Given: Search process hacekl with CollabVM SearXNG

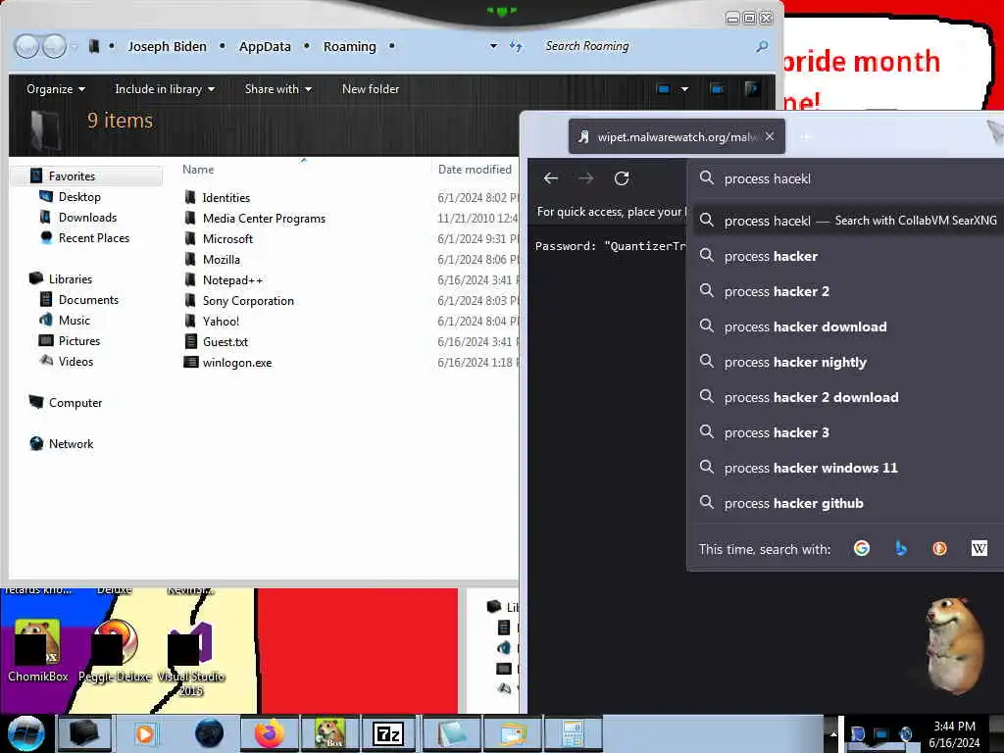Looking at the screenshot, I should tap(848, 221).
